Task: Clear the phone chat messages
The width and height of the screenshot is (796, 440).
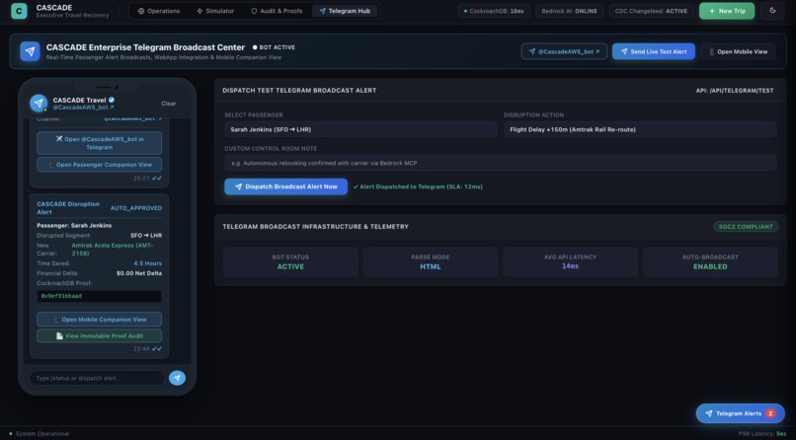Action: click(169, 104)
